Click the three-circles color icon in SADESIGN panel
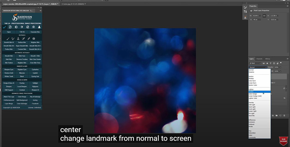Viewport: 290px width, 147px height. (x=33, y=27)
